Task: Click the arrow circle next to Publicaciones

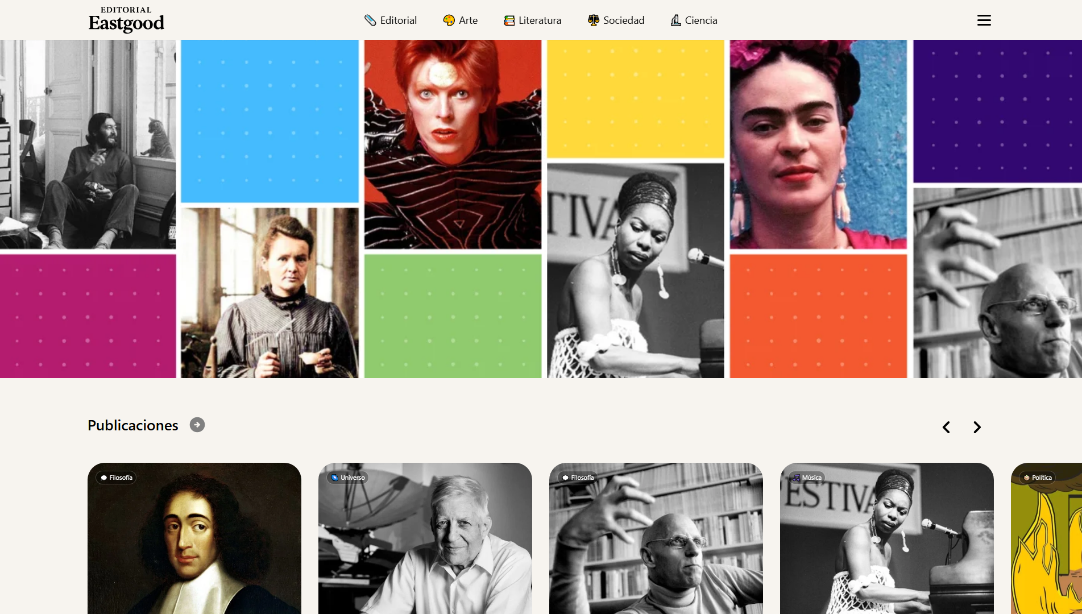Action: [197, 425]
